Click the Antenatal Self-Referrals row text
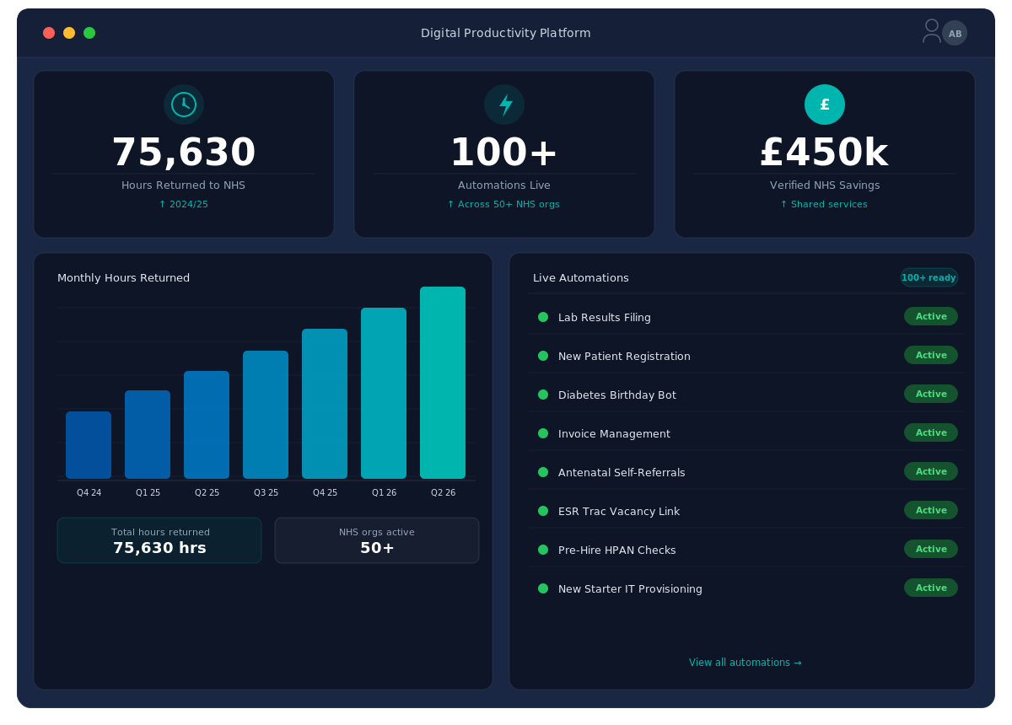Image resolution: width=1012 pixels, height=725 pixels. click(x=622, y=473)
